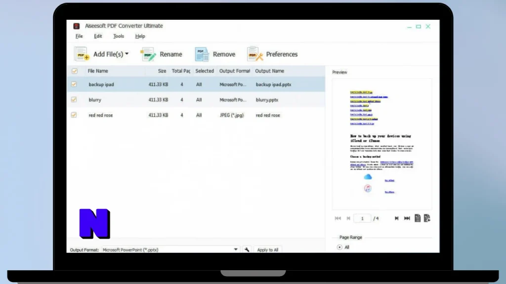Click the page number input field
The image size is (506, 284).
click(362, 218)
